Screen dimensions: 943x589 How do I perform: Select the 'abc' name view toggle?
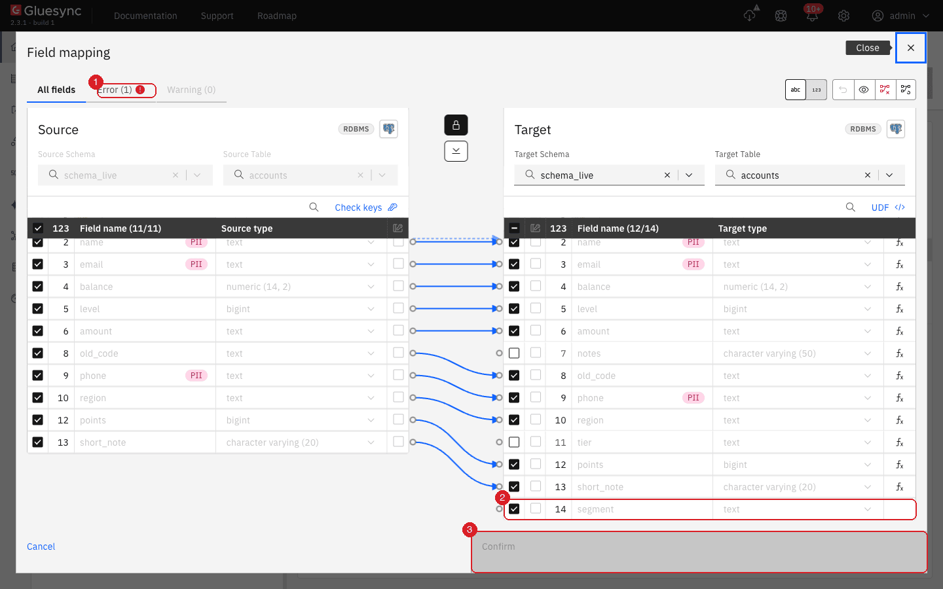click(x=796, y=90)
